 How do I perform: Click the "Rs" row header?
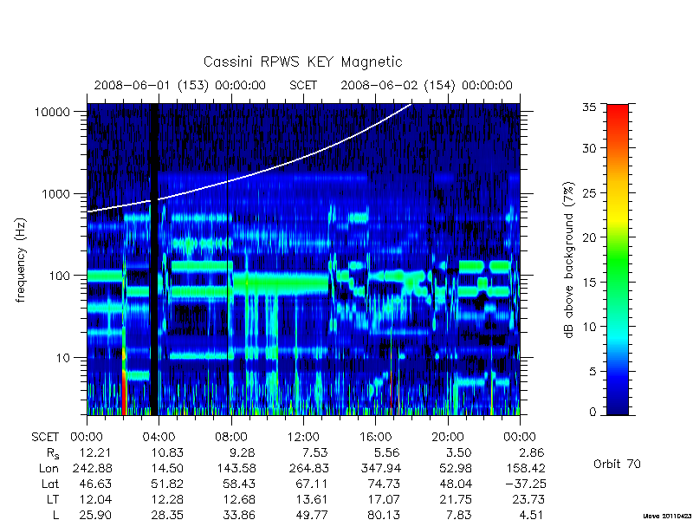[x=53, y=453]
